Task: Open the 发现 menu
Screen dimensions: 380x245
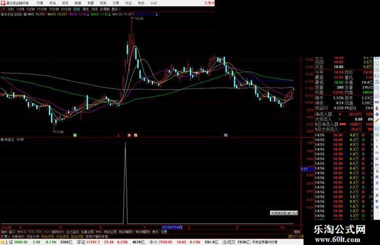Action: pos(103,3)
